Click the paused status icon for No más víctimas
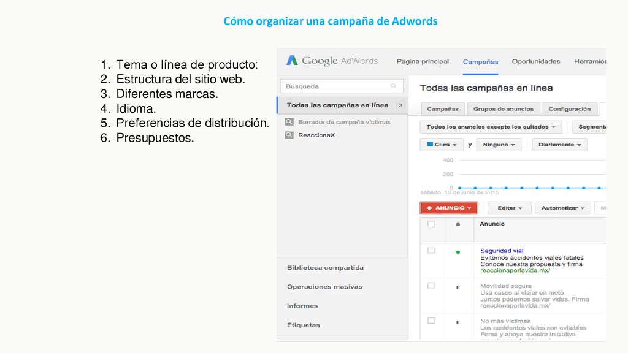628x353 pixels. [458, 322]
